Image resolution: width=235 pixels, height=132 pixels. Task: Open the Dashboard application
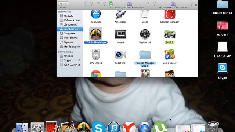[145, 34]
